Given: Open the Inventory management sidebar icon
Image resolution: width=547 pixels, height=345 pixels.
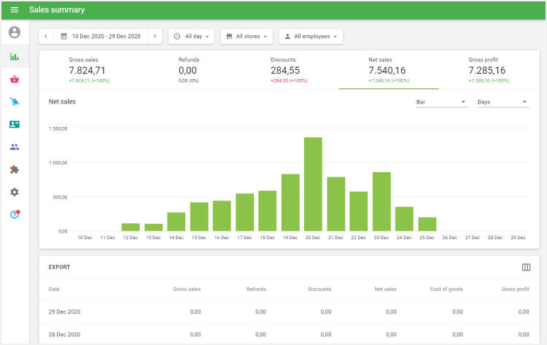Looking at the screenshot, I should (15, 102).
